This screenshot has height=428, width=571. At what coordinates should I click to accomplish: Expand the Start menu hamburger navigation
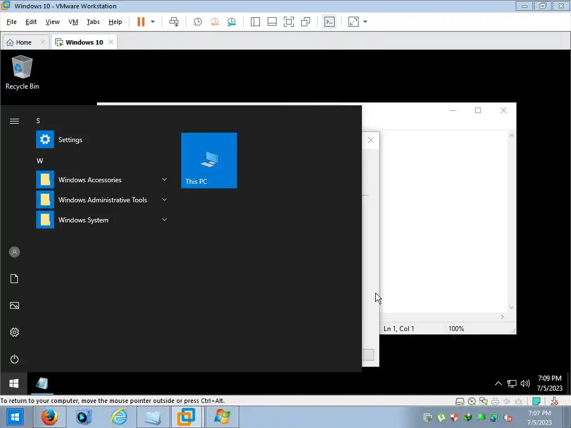pos(14,121)
